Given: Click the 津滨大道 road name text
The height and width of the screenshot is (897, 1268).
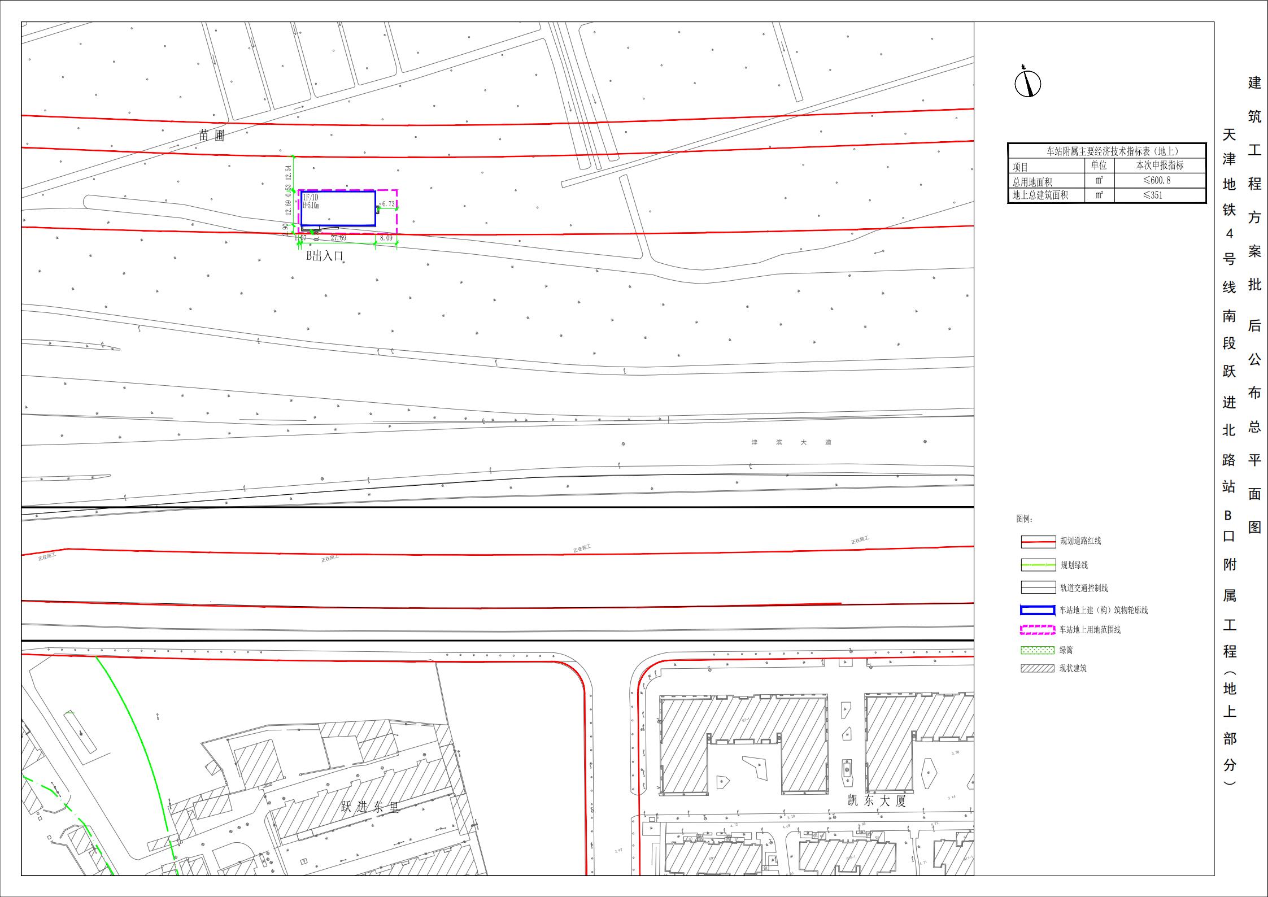Looking at the screenshot, I should (791, 442).
